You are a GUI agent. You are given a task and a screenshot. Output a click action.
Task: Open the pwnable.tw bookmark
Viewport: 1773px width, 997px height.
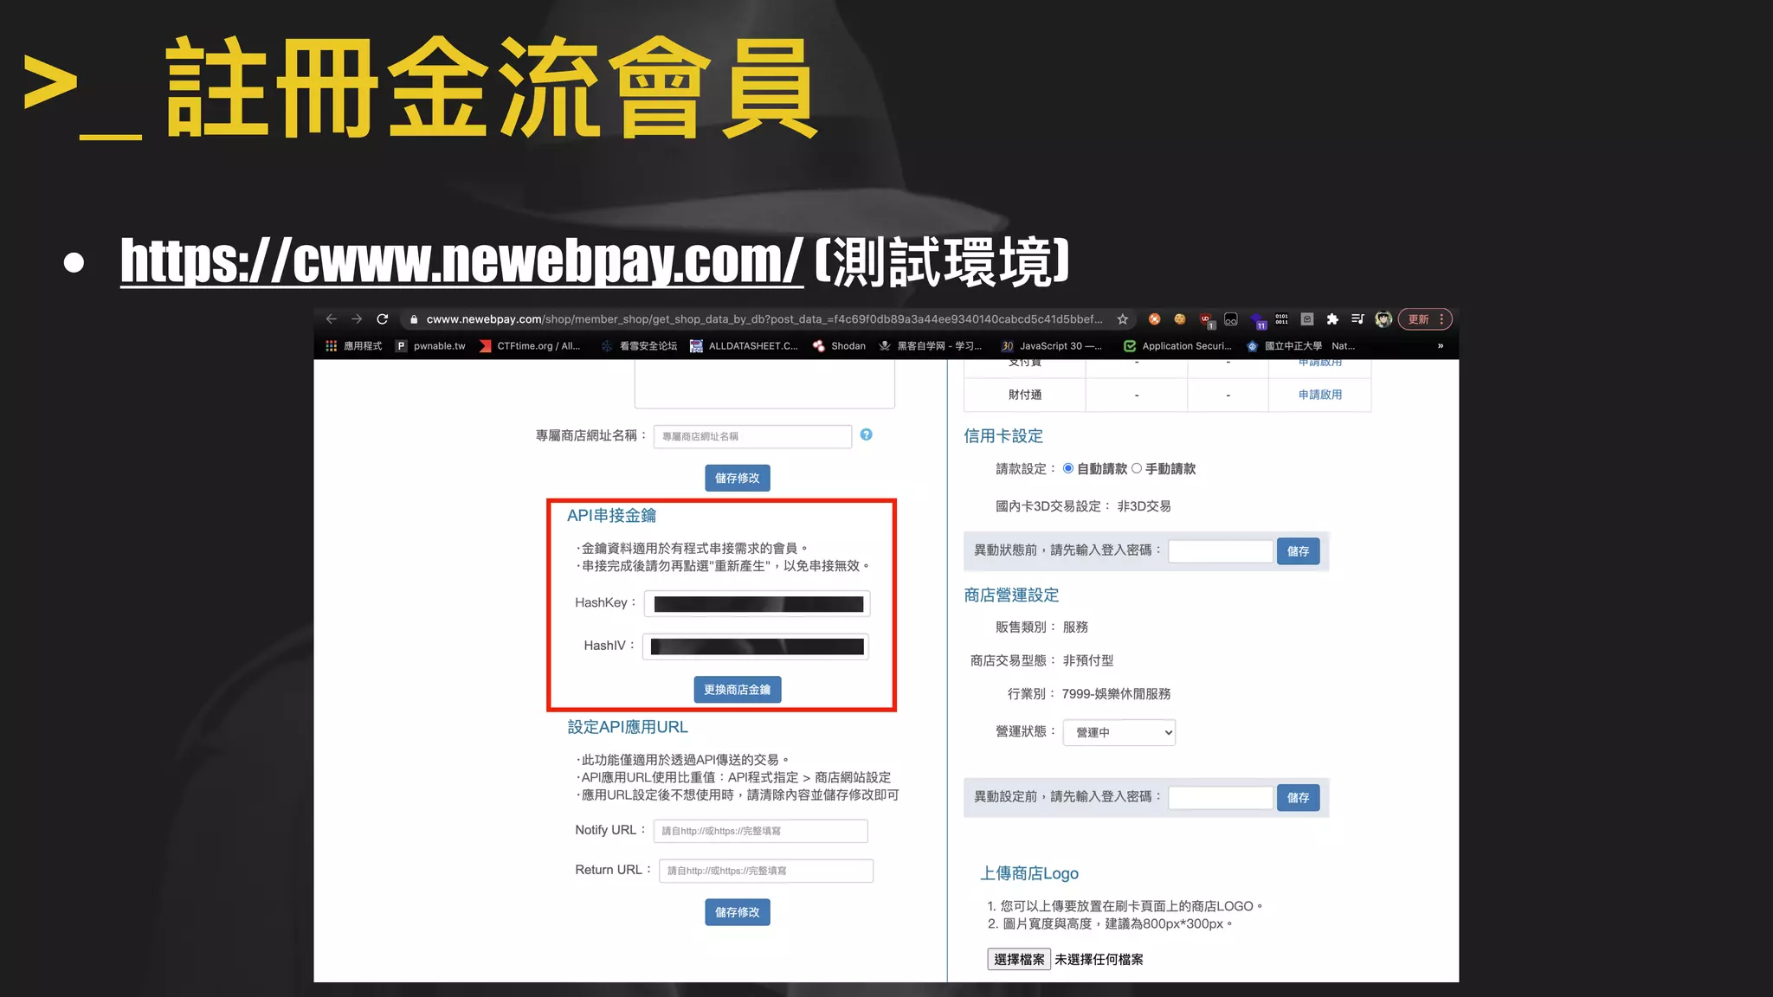tap(430, 346)
